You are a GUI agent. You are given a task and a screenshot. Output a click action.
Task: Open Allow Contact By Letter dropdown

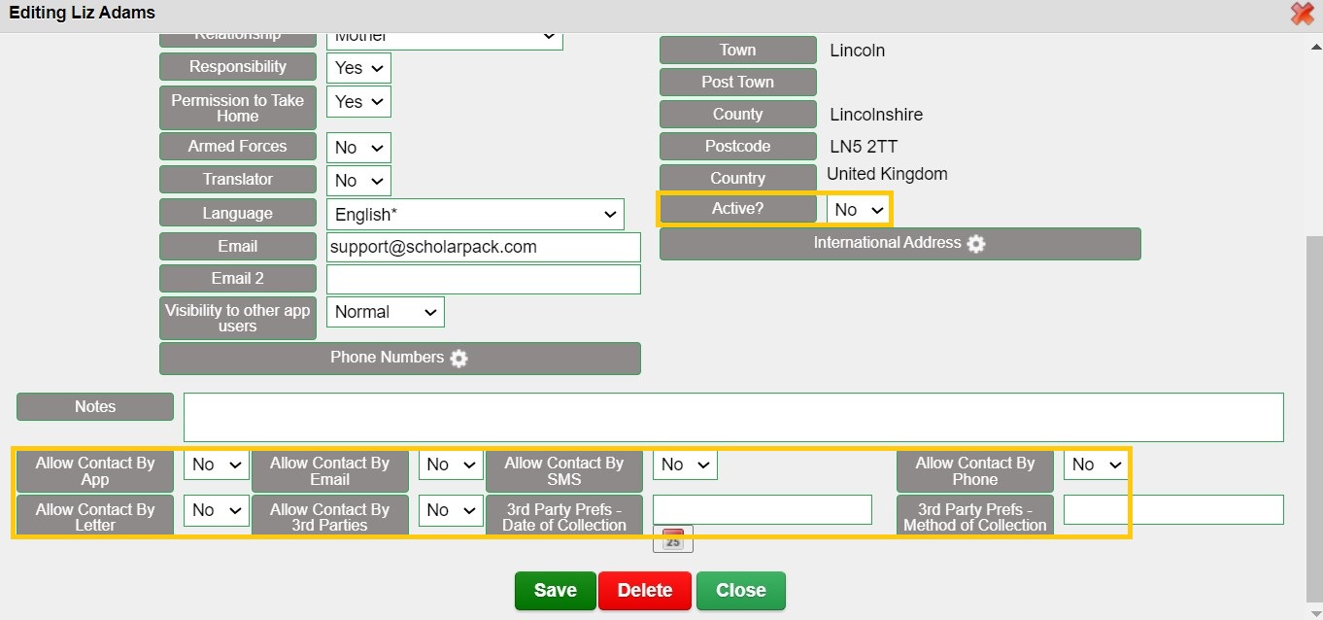[x=217, y=510]
